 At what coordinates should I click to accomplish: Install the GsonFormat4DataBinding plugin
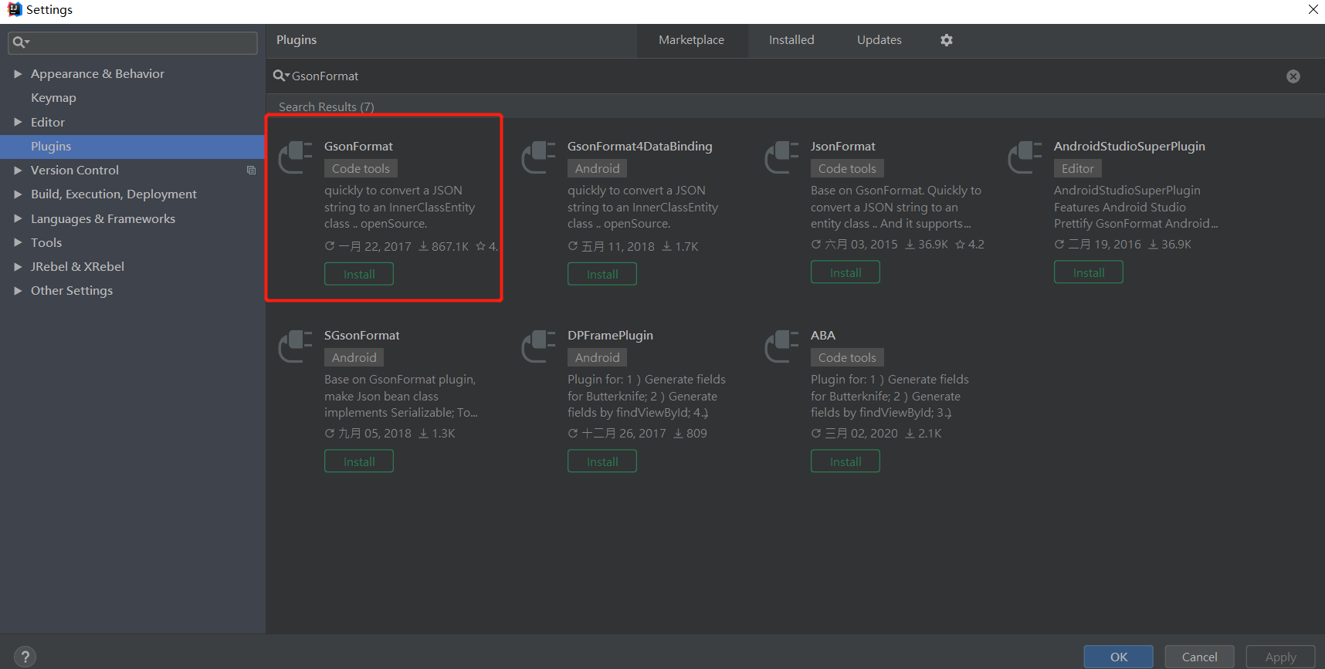coord(602,274)
